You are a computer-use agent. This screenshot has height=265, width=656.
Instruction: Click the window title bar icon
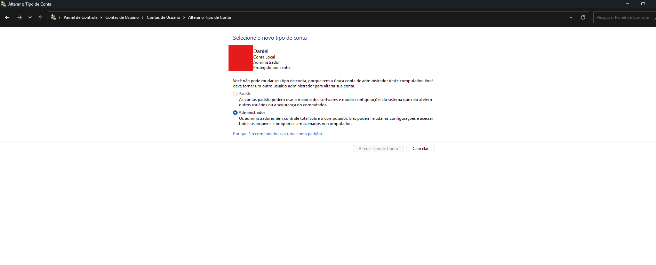[x=3, y=4]
